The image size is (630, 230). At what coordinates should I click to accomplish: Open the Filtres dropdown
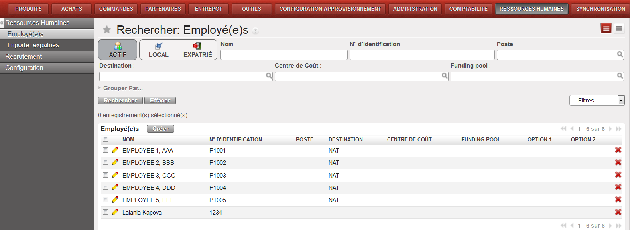coord(597,101)
